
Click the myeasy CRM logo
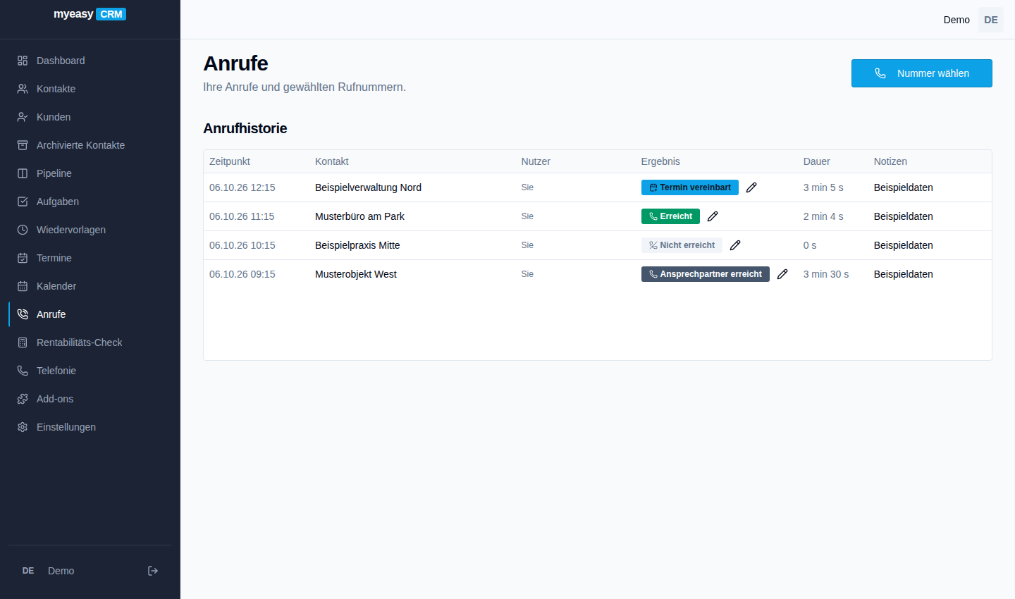(x=90, y=14)
